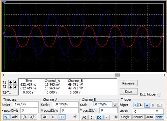Move cursor T2 left with arrow

(x=11, y=87)
